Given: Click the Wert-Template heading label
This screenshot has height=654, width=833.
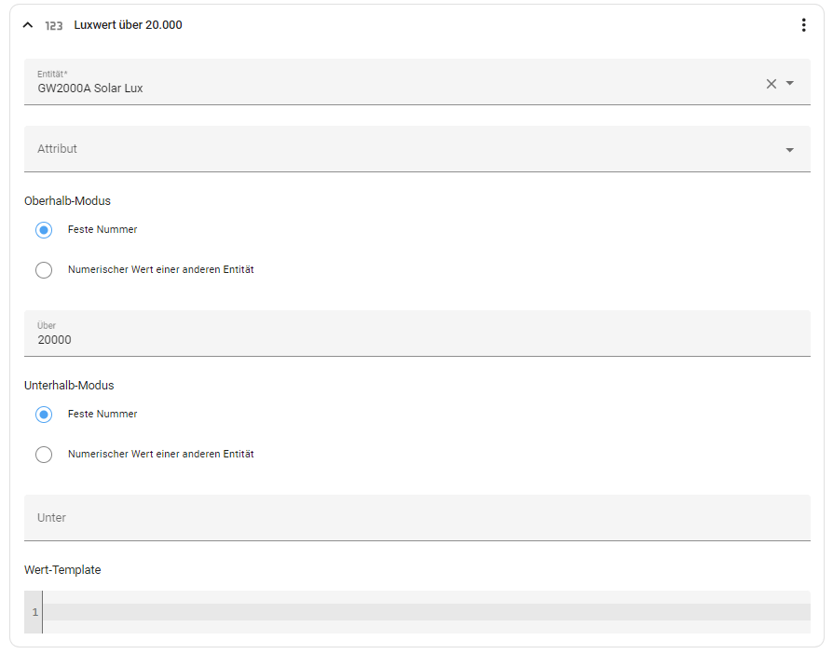Looking at the screenshot, I should pos(62,569).
